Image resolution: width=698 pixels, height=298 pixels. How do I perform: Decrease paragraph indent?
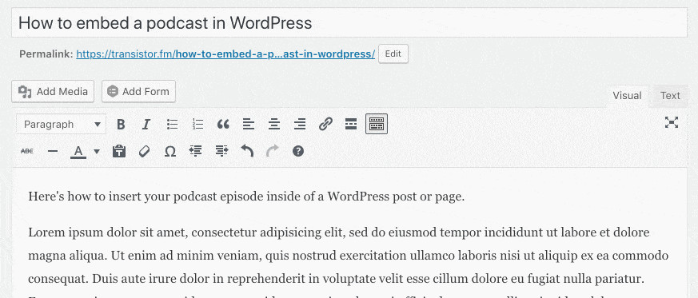(x=195, y=151)
